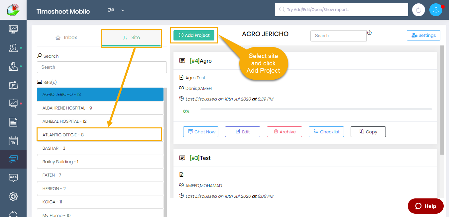
Task: Click the notification bell icon
Action: (x=418, y=10)
